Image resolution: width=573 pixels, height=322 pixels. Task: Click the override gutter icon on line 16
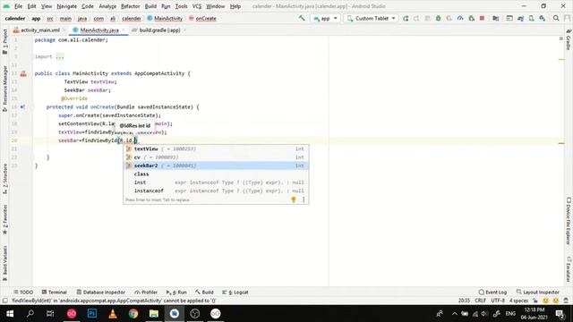click(x=22, y=107)
